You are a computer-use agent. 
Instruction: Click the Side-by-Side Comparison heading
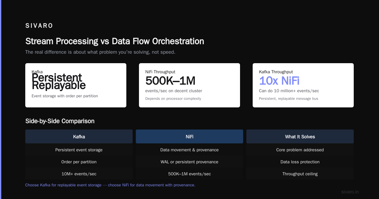[60, 121]
